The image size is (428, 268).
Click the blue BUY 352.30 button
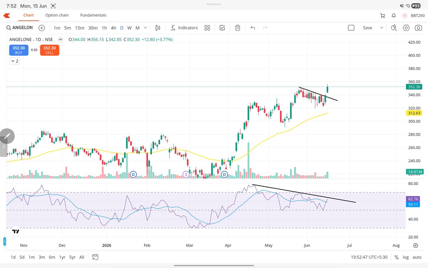click(19, 50)
